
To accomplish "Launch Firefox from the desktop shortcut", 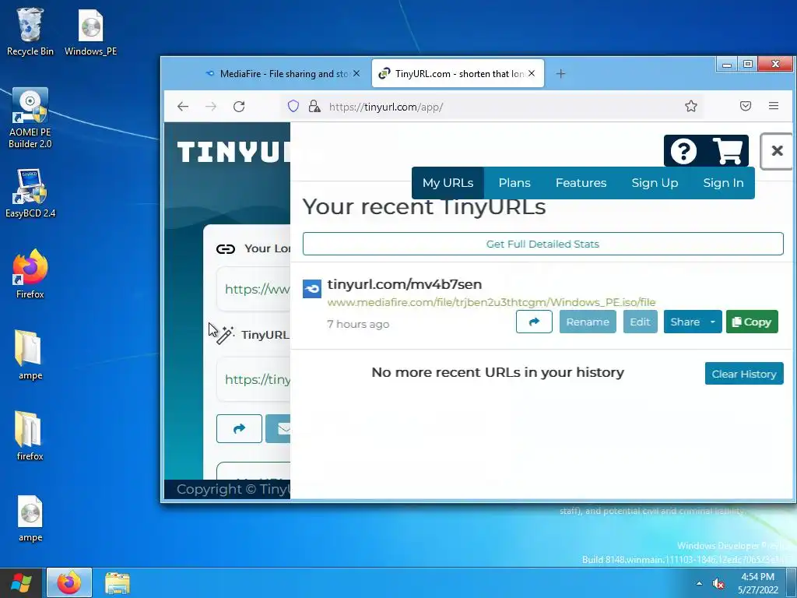I will 30,273.
